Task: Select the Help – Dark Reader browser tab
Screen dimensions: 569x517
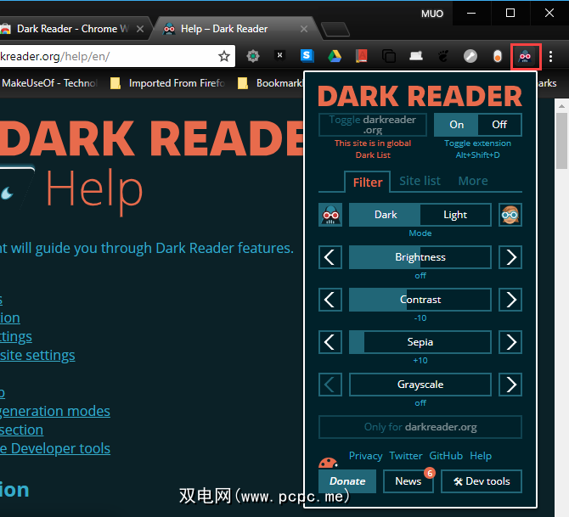Action: pyautogui.click(x=234, y=29)
